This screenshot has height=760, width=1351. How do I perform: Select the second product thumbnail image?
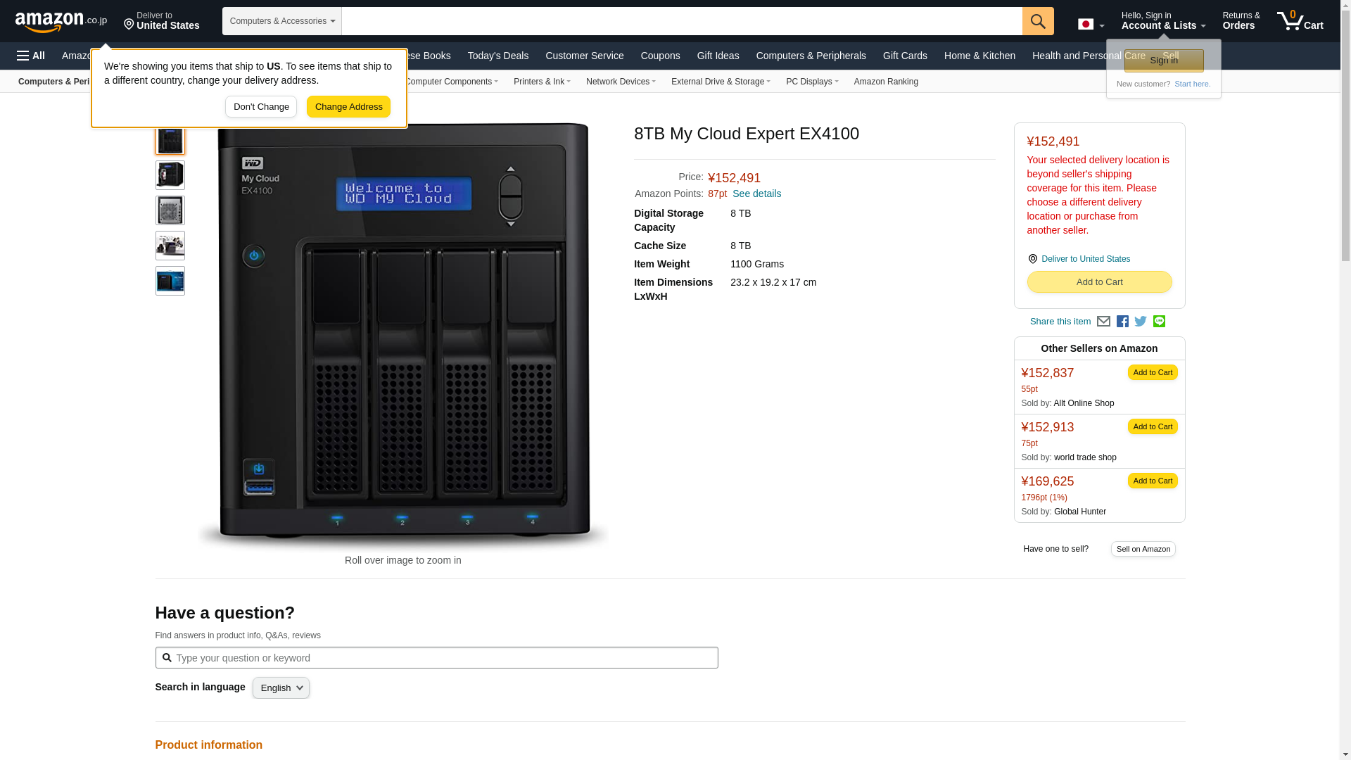170,175
